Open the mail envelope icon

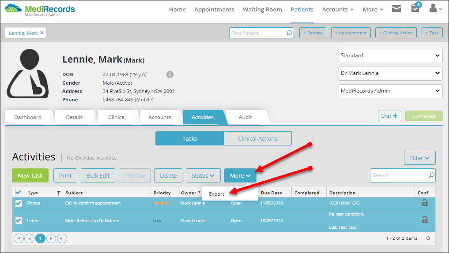tap(396, 8)
